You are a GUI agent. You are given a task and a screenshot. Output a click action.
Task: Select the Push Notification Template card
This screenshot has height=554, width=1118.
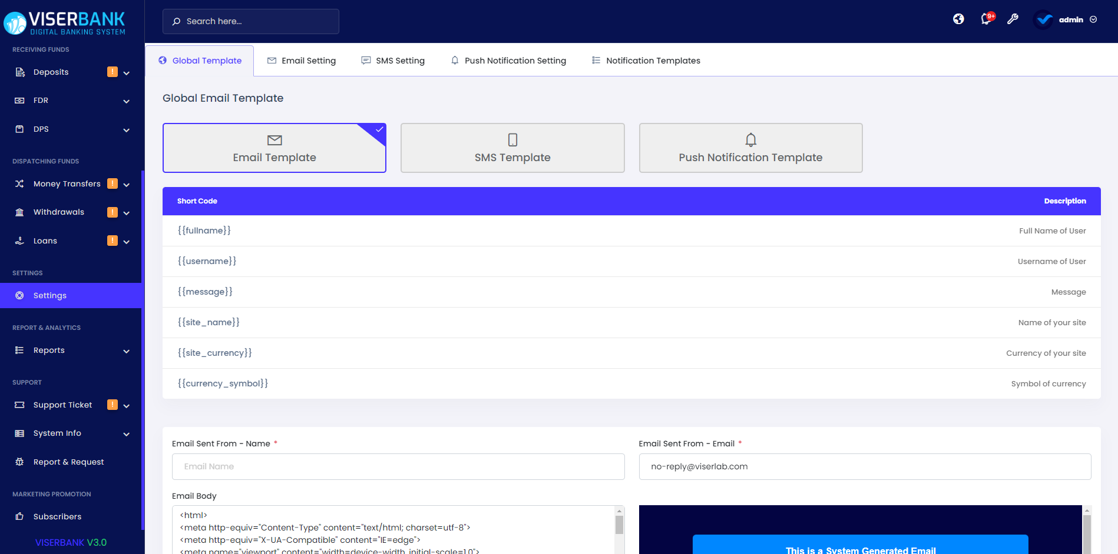tap(750, 148)
